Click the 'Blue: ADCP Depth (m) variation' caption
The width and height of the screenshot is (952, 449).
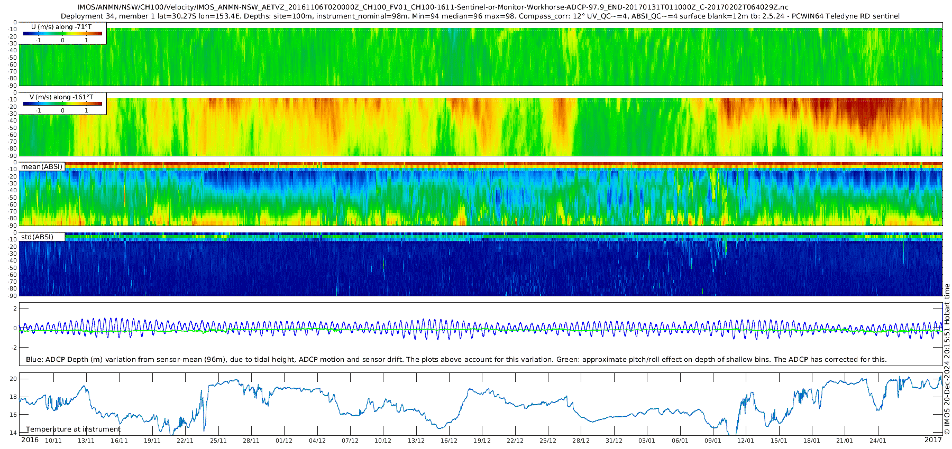(x=456, y=359)
